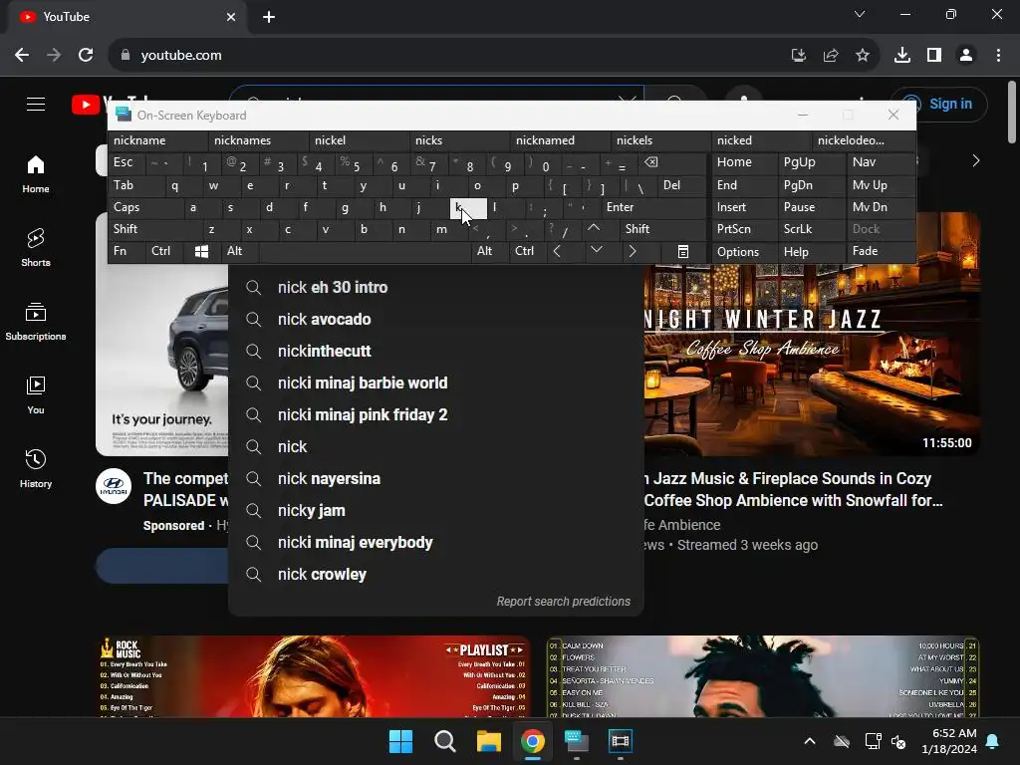The image size is (1020, 765).
Task: Open the YouTube hamburger guide menu
Action: 36,104
